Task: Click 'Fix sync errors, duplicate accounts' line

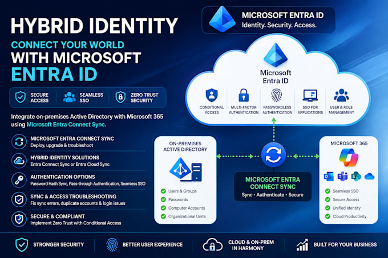Action: (x=78, y=203)
